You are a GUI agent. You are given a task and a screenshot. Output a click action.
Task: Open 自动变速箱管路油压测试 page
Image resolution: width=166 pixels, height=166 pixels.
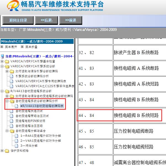click(32, 116)
